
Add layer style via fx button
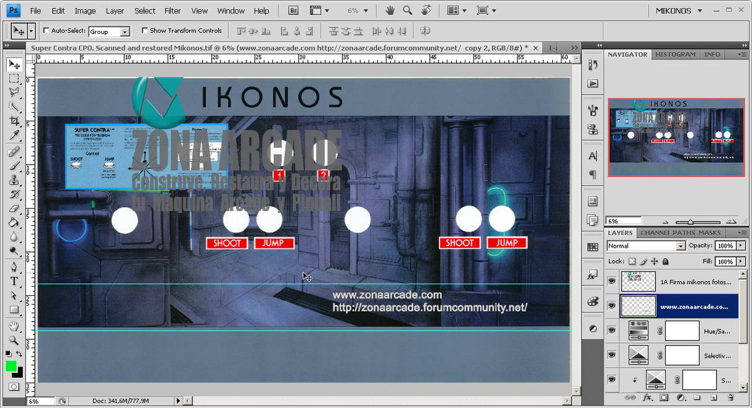(648, 397)
